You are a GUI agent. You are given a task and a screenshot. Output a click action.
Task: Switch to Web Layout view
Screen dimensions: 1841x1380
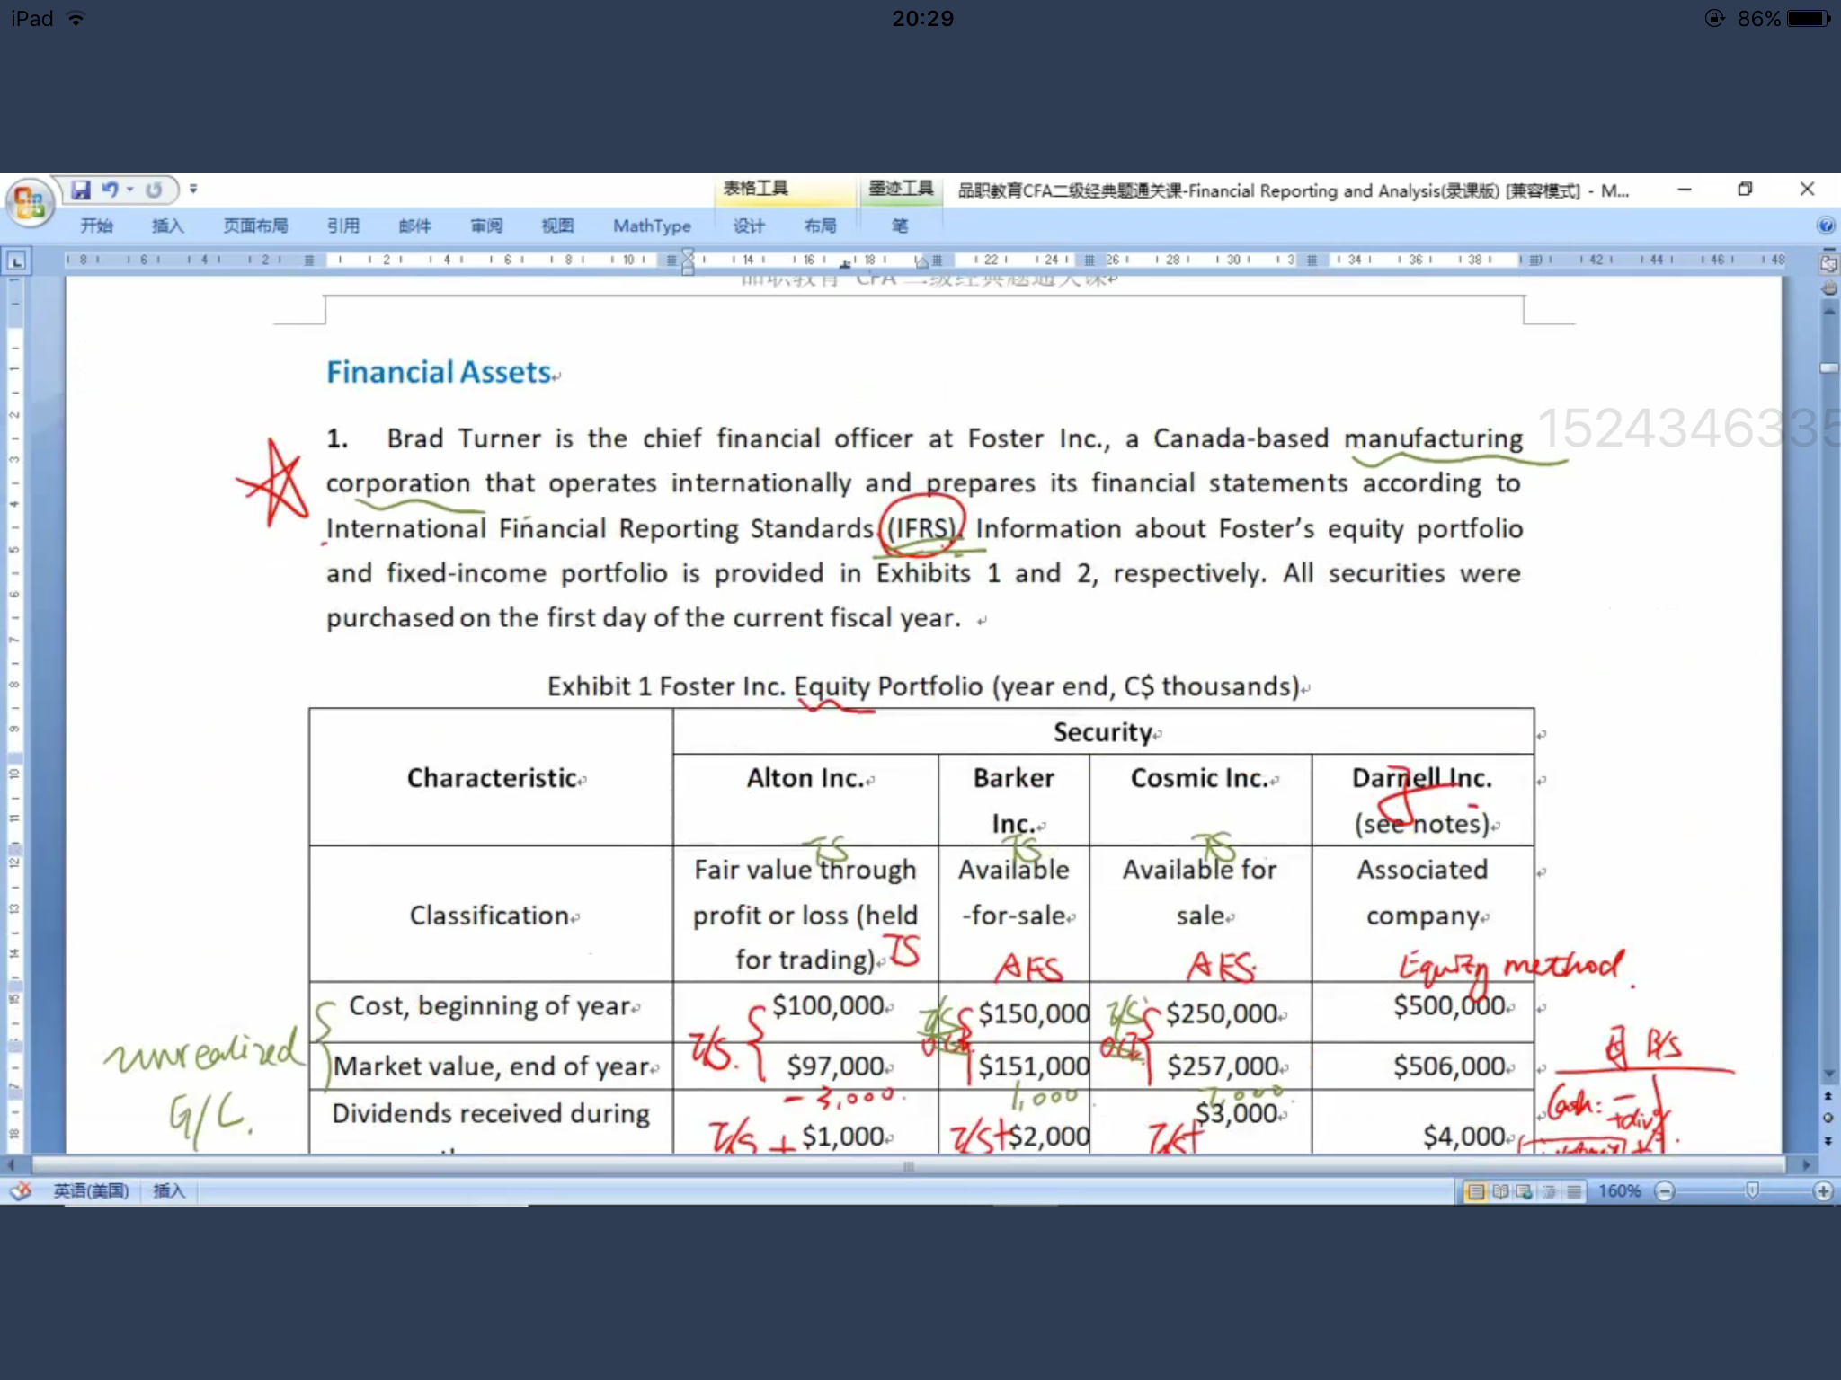pos(1525,1192)
